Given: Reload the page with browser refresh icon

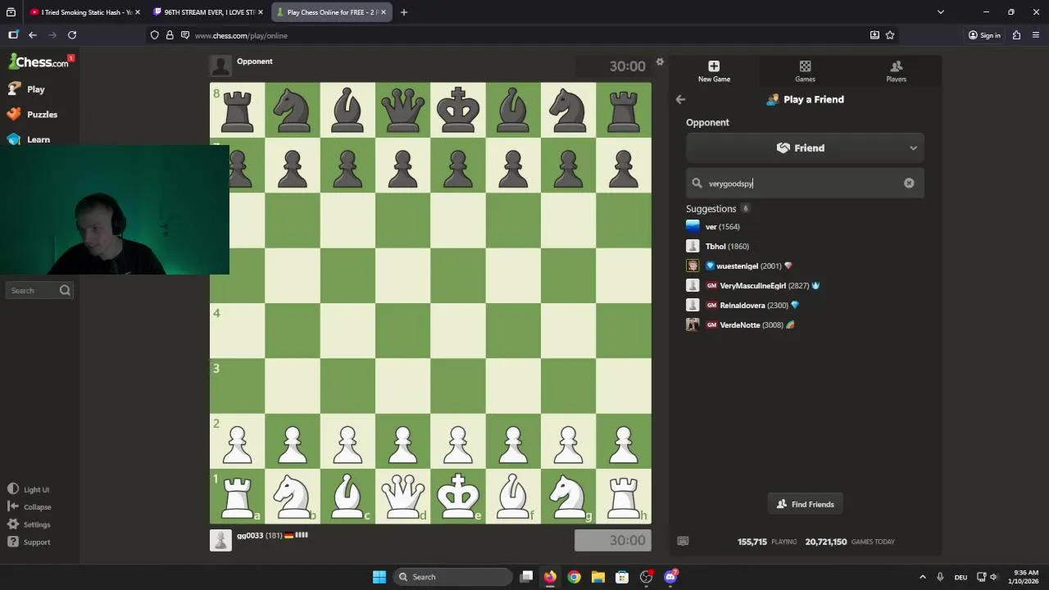Looking at the screenshot, I should click(x=72, y=35).
